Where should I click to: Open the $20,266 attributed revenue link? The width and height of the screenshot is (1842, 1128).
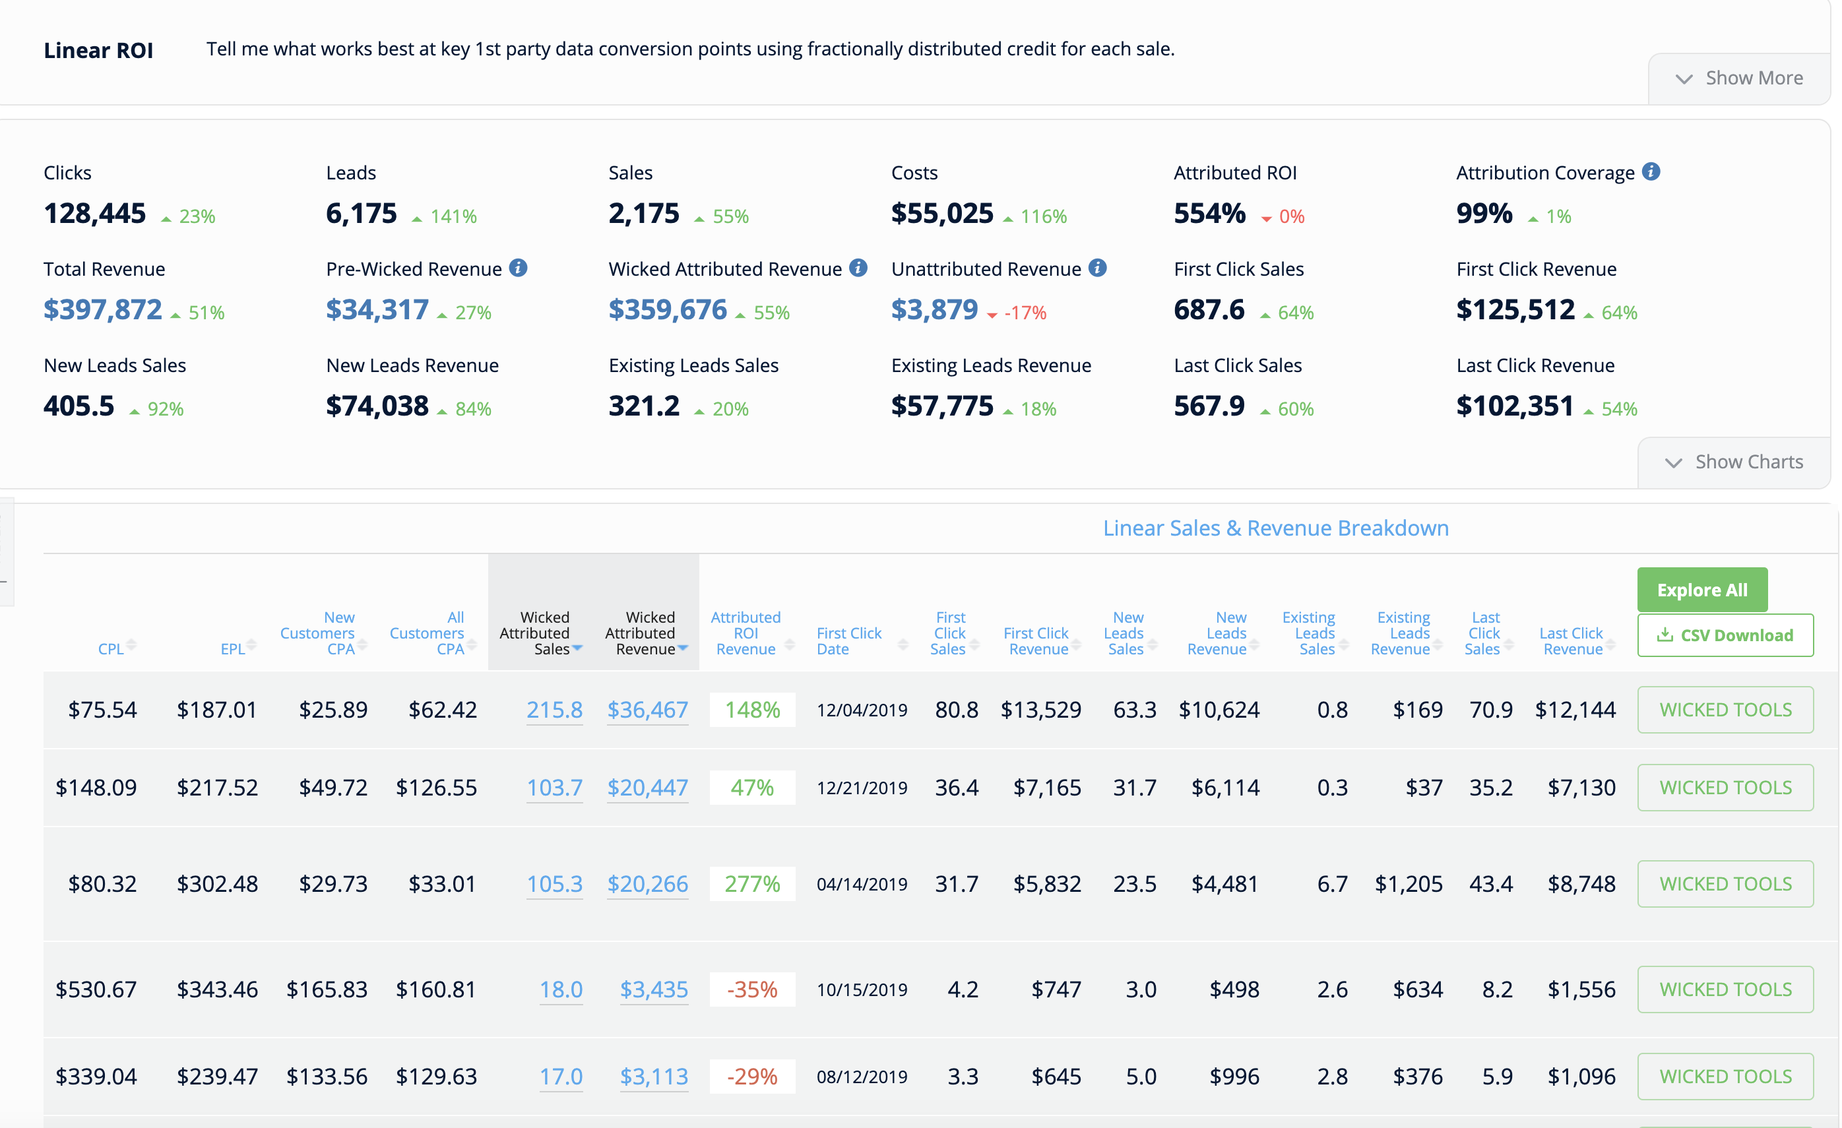[647, 883]
